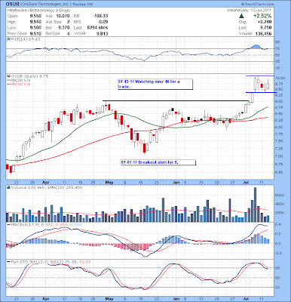This screenshot has height=302, width=291.
Task: Click the StockCharts.com copyright text
Action: point(257,5)
